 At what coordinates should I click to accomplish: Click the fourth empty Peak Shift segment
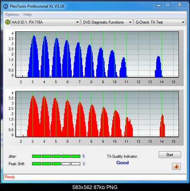(66, 164)
